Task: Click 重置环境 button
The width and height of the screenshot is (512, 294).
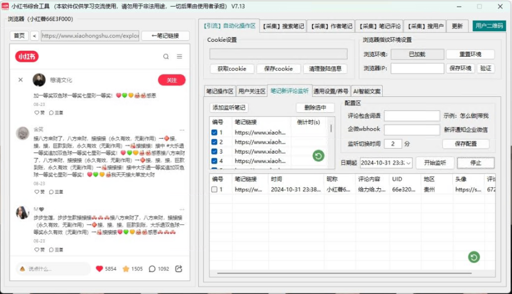Action: pos(470,54)
